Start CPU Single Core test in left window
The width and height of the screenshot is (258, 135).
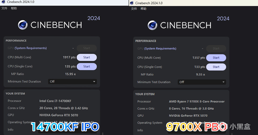point(87,67)
